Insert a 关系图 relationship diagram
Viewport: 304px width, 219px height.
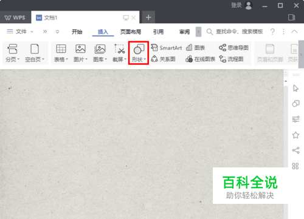tap(163, 59)
